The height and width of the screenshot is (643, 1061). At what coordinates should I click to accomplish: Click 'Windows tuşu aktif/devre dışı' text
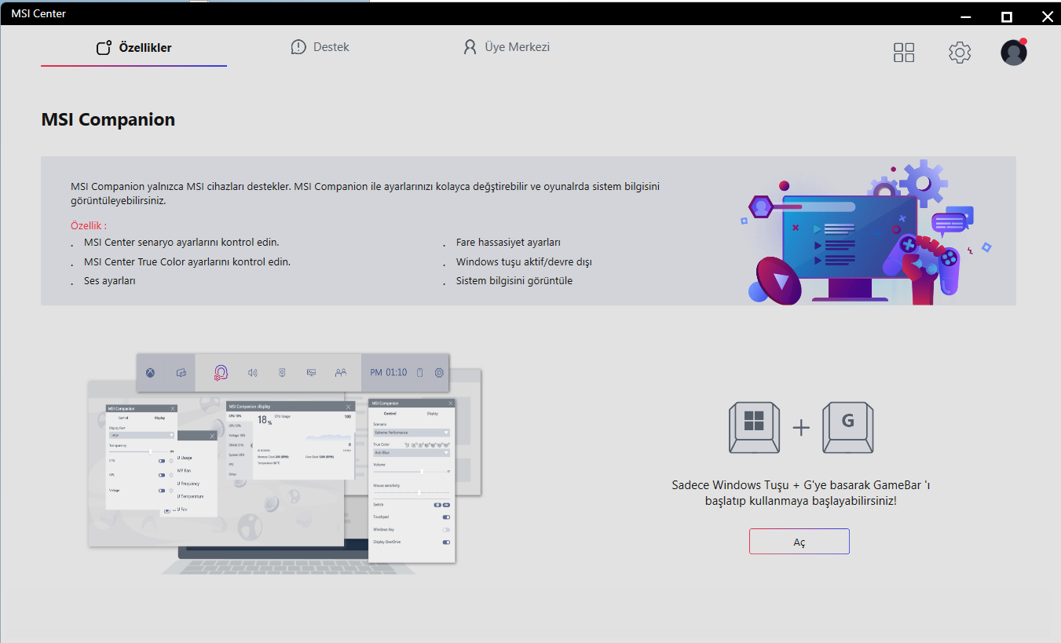pos(524,261)
